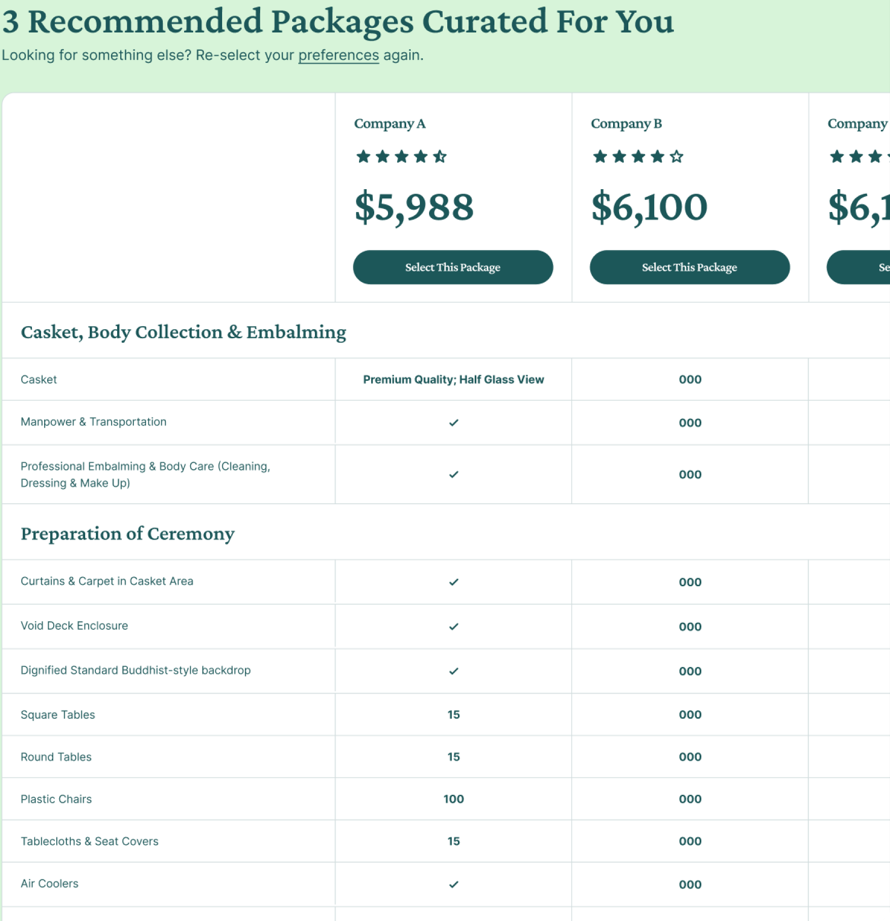Screen dimensions: 890x921
Task: Click the Void Deck Enclosure checkmark
Action: (x=453, y=626)
